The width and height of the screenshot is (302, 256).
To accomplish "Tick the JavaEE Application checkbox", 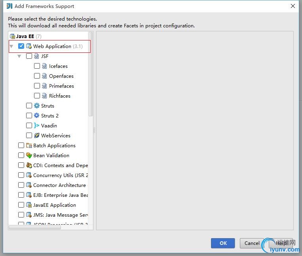I will click(21, 205).
